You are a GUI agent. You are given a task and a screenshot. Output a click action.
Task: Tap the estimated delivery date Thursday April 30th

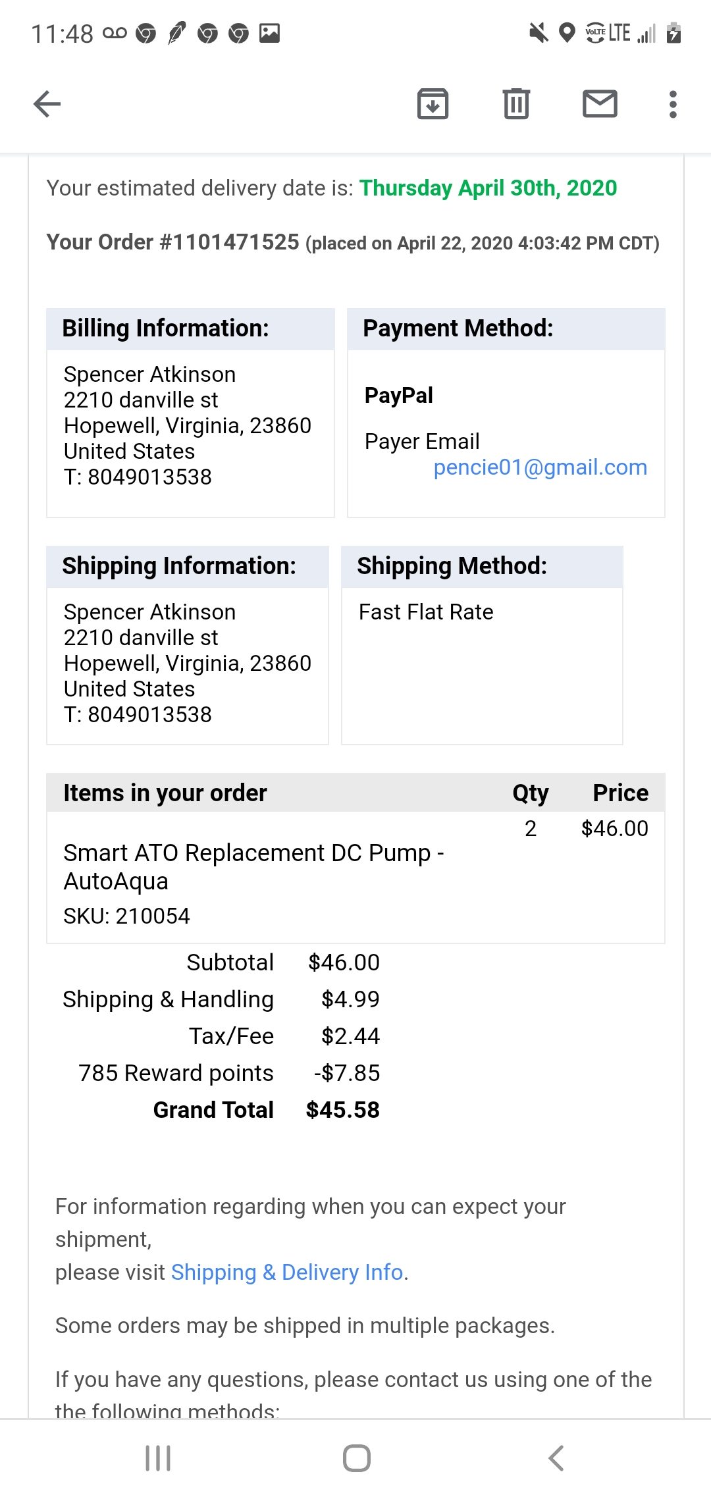pos(488,188)
